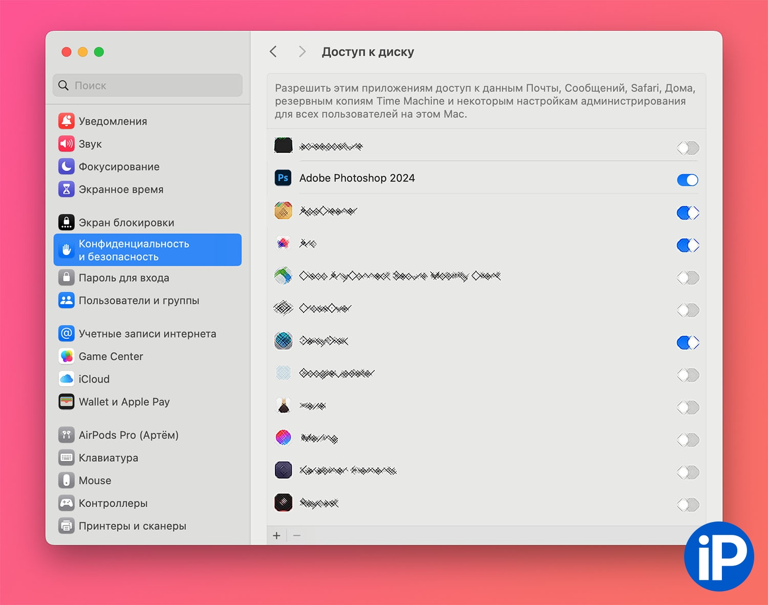Click the Notifications (Уведомления) bell icon
Viewport: 768px width, 605px height.
(67, 121)
